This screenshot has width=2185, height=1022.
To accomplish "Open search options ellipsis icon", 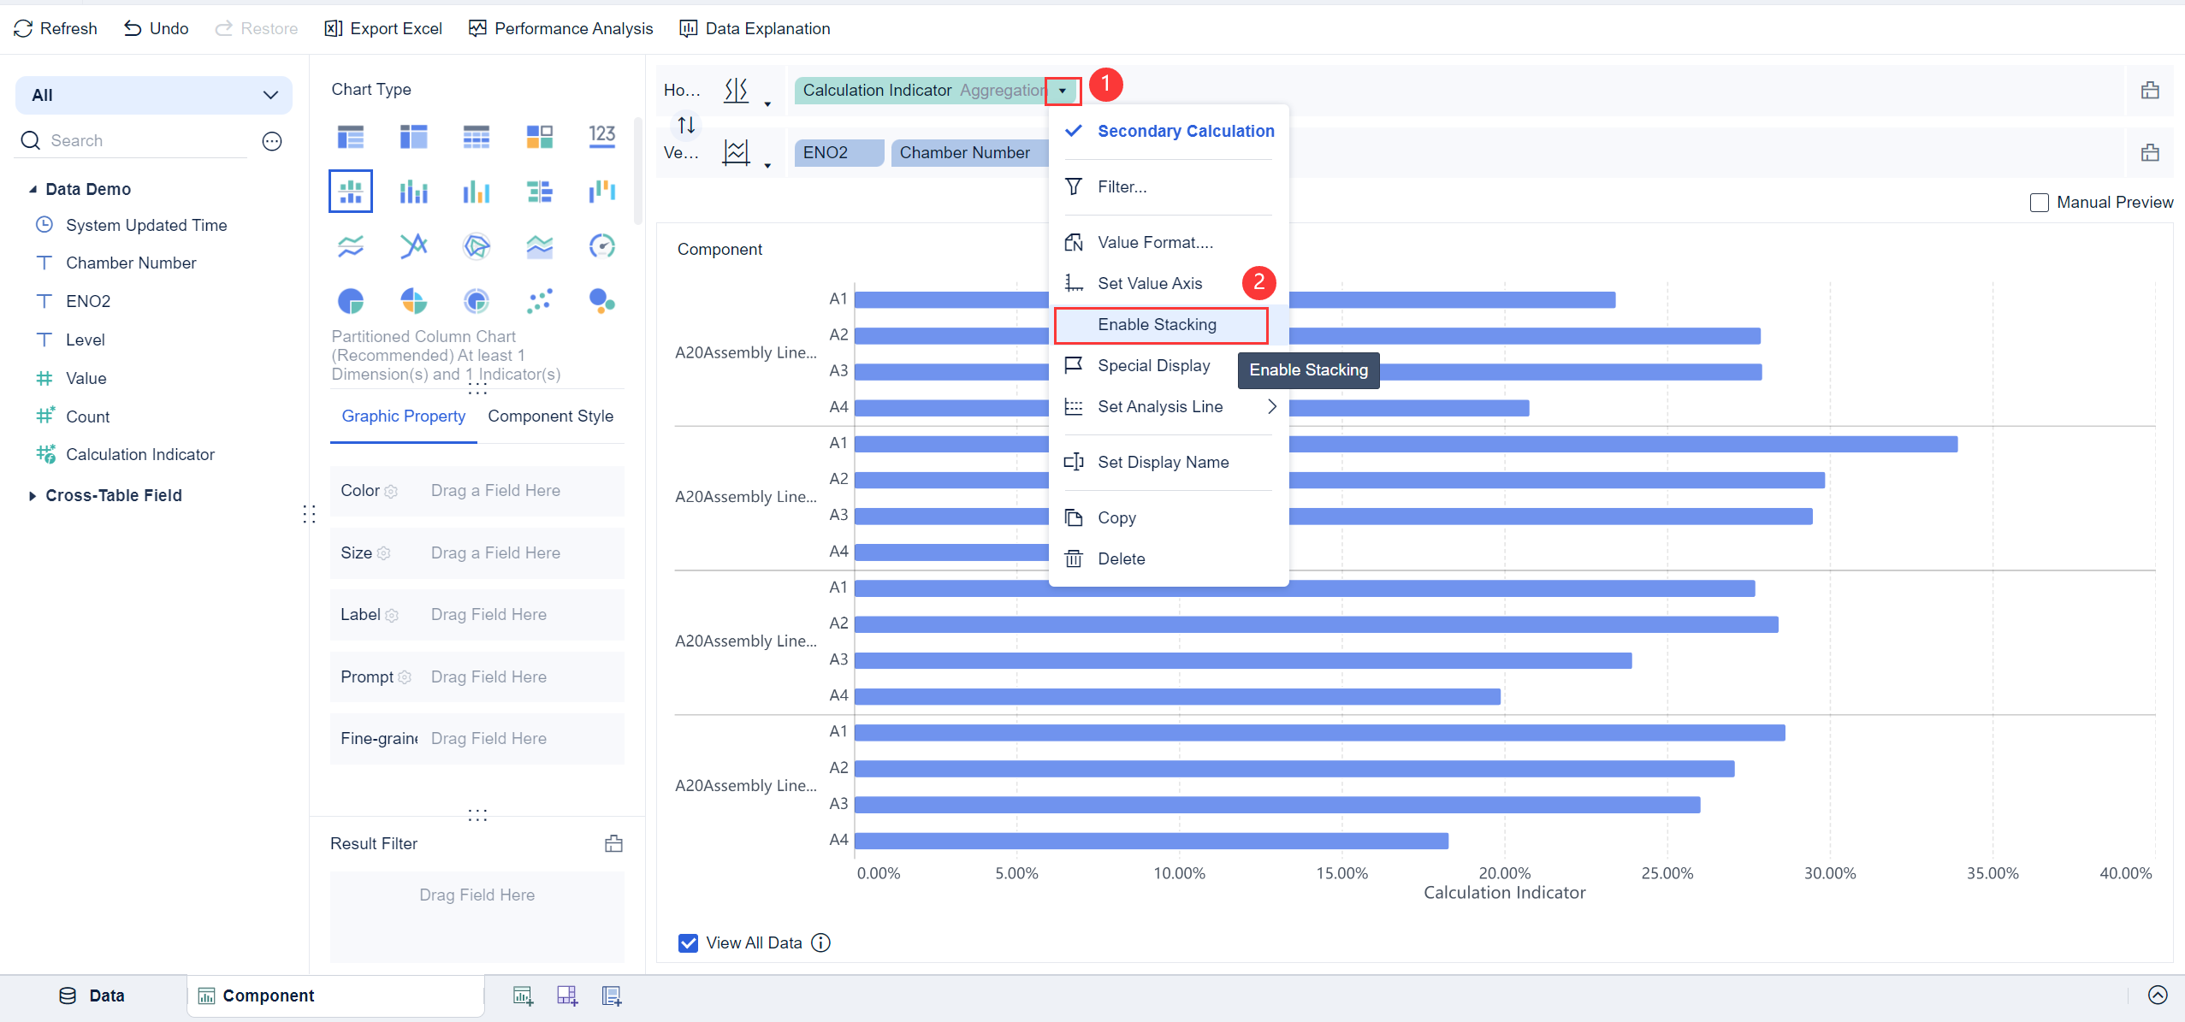I will tap(272, 141).
